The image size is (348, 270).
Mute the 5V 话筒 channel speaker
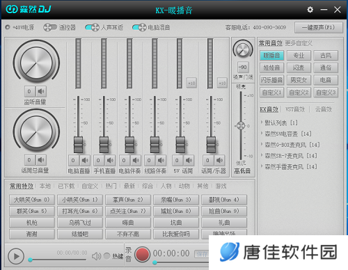click(x=189, y=160)
